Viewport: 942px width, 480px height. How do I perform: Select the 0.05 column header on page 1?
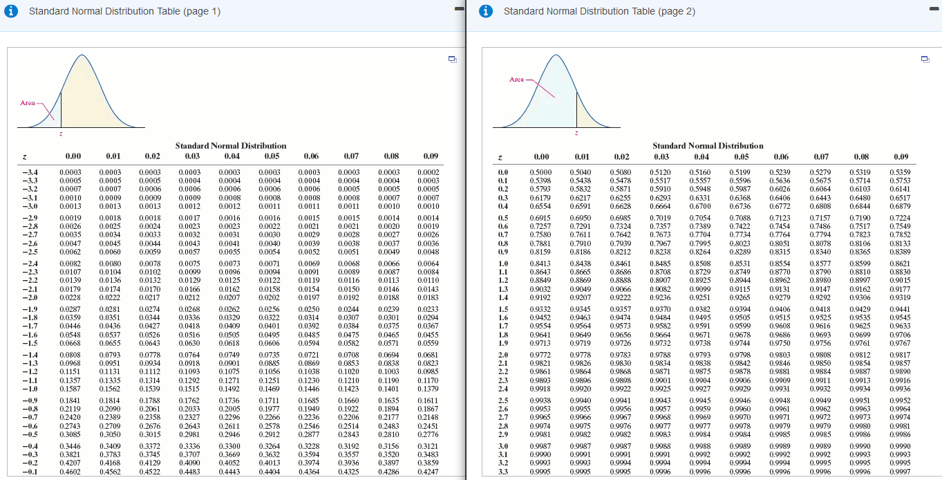tap(271, 156)
